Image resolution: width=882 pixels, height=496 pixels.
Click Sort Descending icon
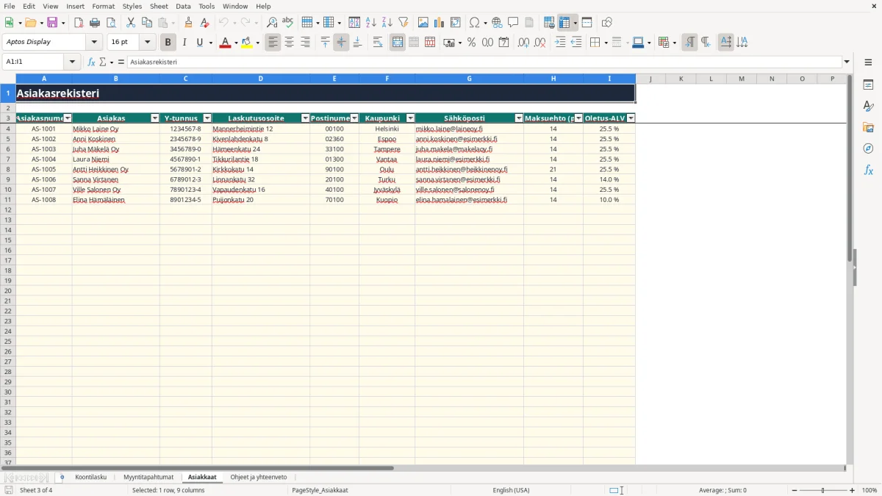(x=387, y=23)
